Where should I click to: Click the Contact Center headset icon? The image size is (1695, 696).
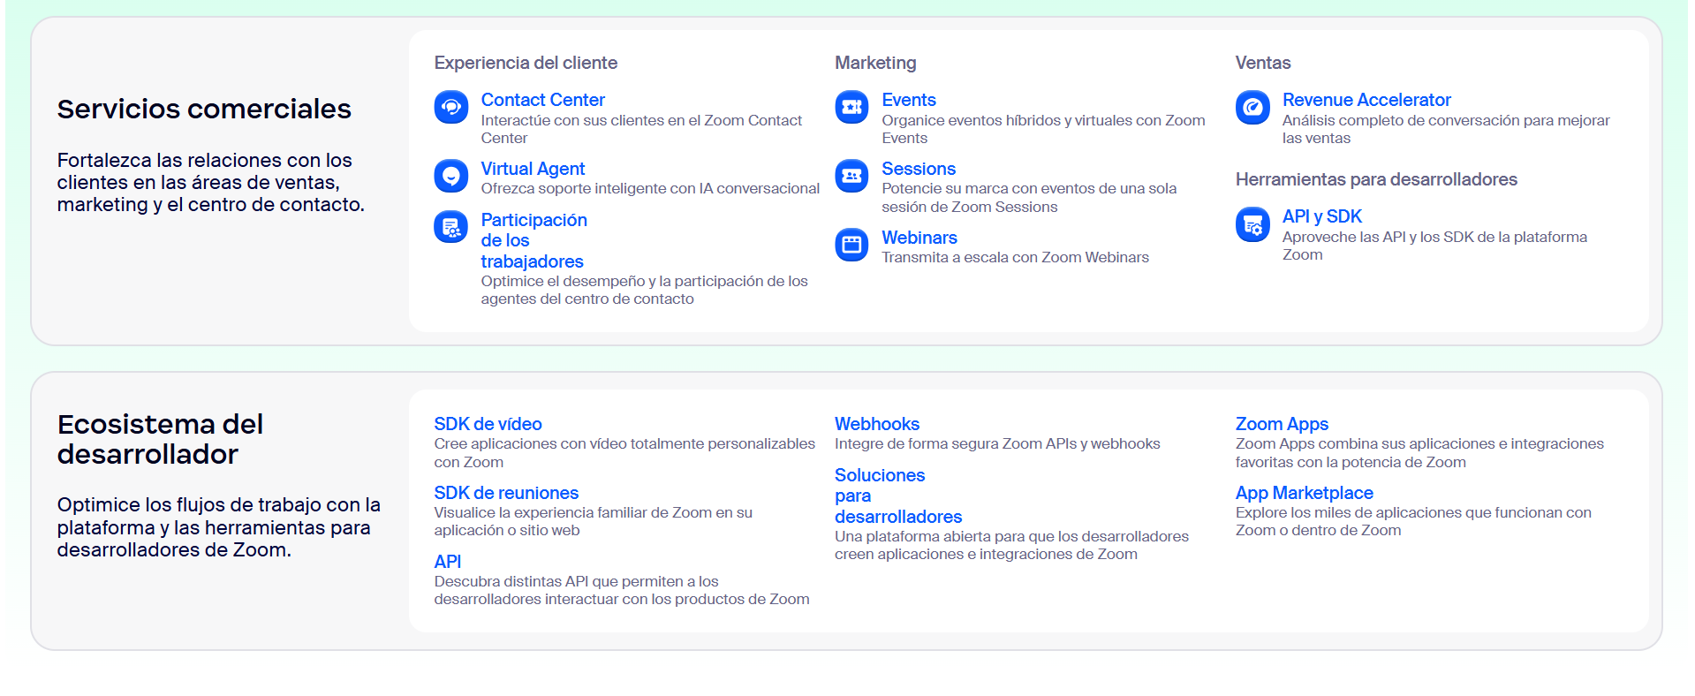coord(451,108)
